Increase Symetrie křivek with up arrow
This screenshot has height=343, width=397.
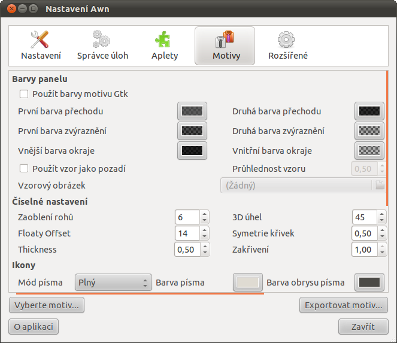(382, 230)
